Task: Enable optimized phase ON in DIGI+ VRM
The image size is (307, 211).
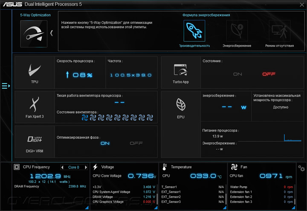Action: click(105, 144)
